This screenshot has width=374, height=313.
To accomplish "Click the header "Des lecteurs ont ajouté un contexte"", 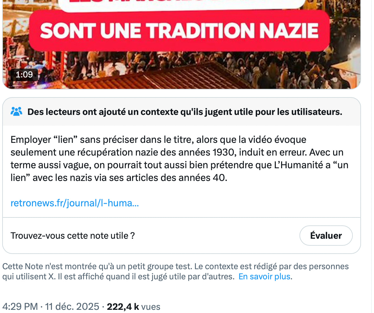I will coord(184,112).
